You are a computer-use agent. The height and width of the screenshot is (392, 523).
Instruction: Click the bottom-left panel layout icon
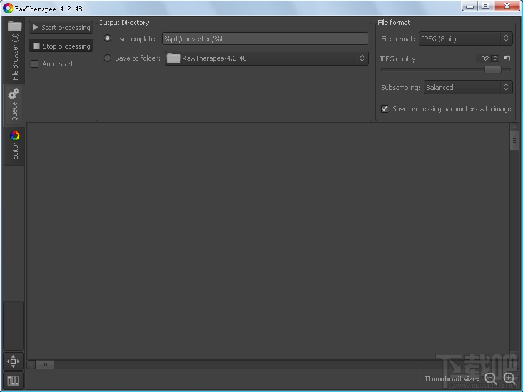coord(13,380)
